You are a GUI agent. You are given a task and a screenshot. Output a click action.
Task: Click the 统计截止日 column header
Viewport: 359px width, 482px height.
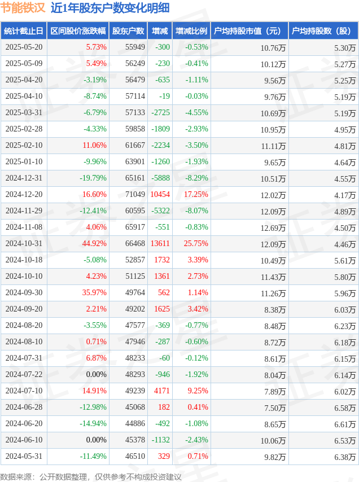coord(23,30)
